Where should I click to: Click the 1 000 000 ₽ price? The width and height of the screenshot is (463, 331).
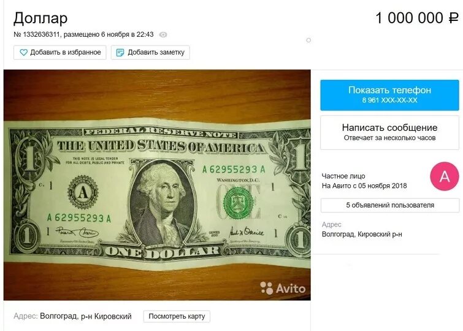pos(416,18)
